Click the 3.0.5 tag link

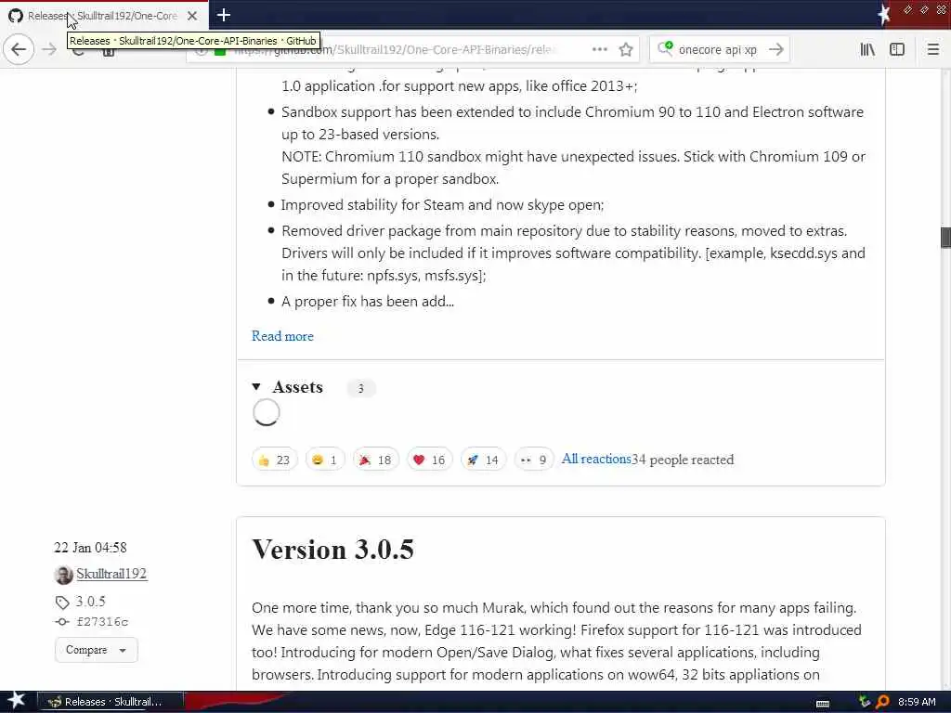90,602
